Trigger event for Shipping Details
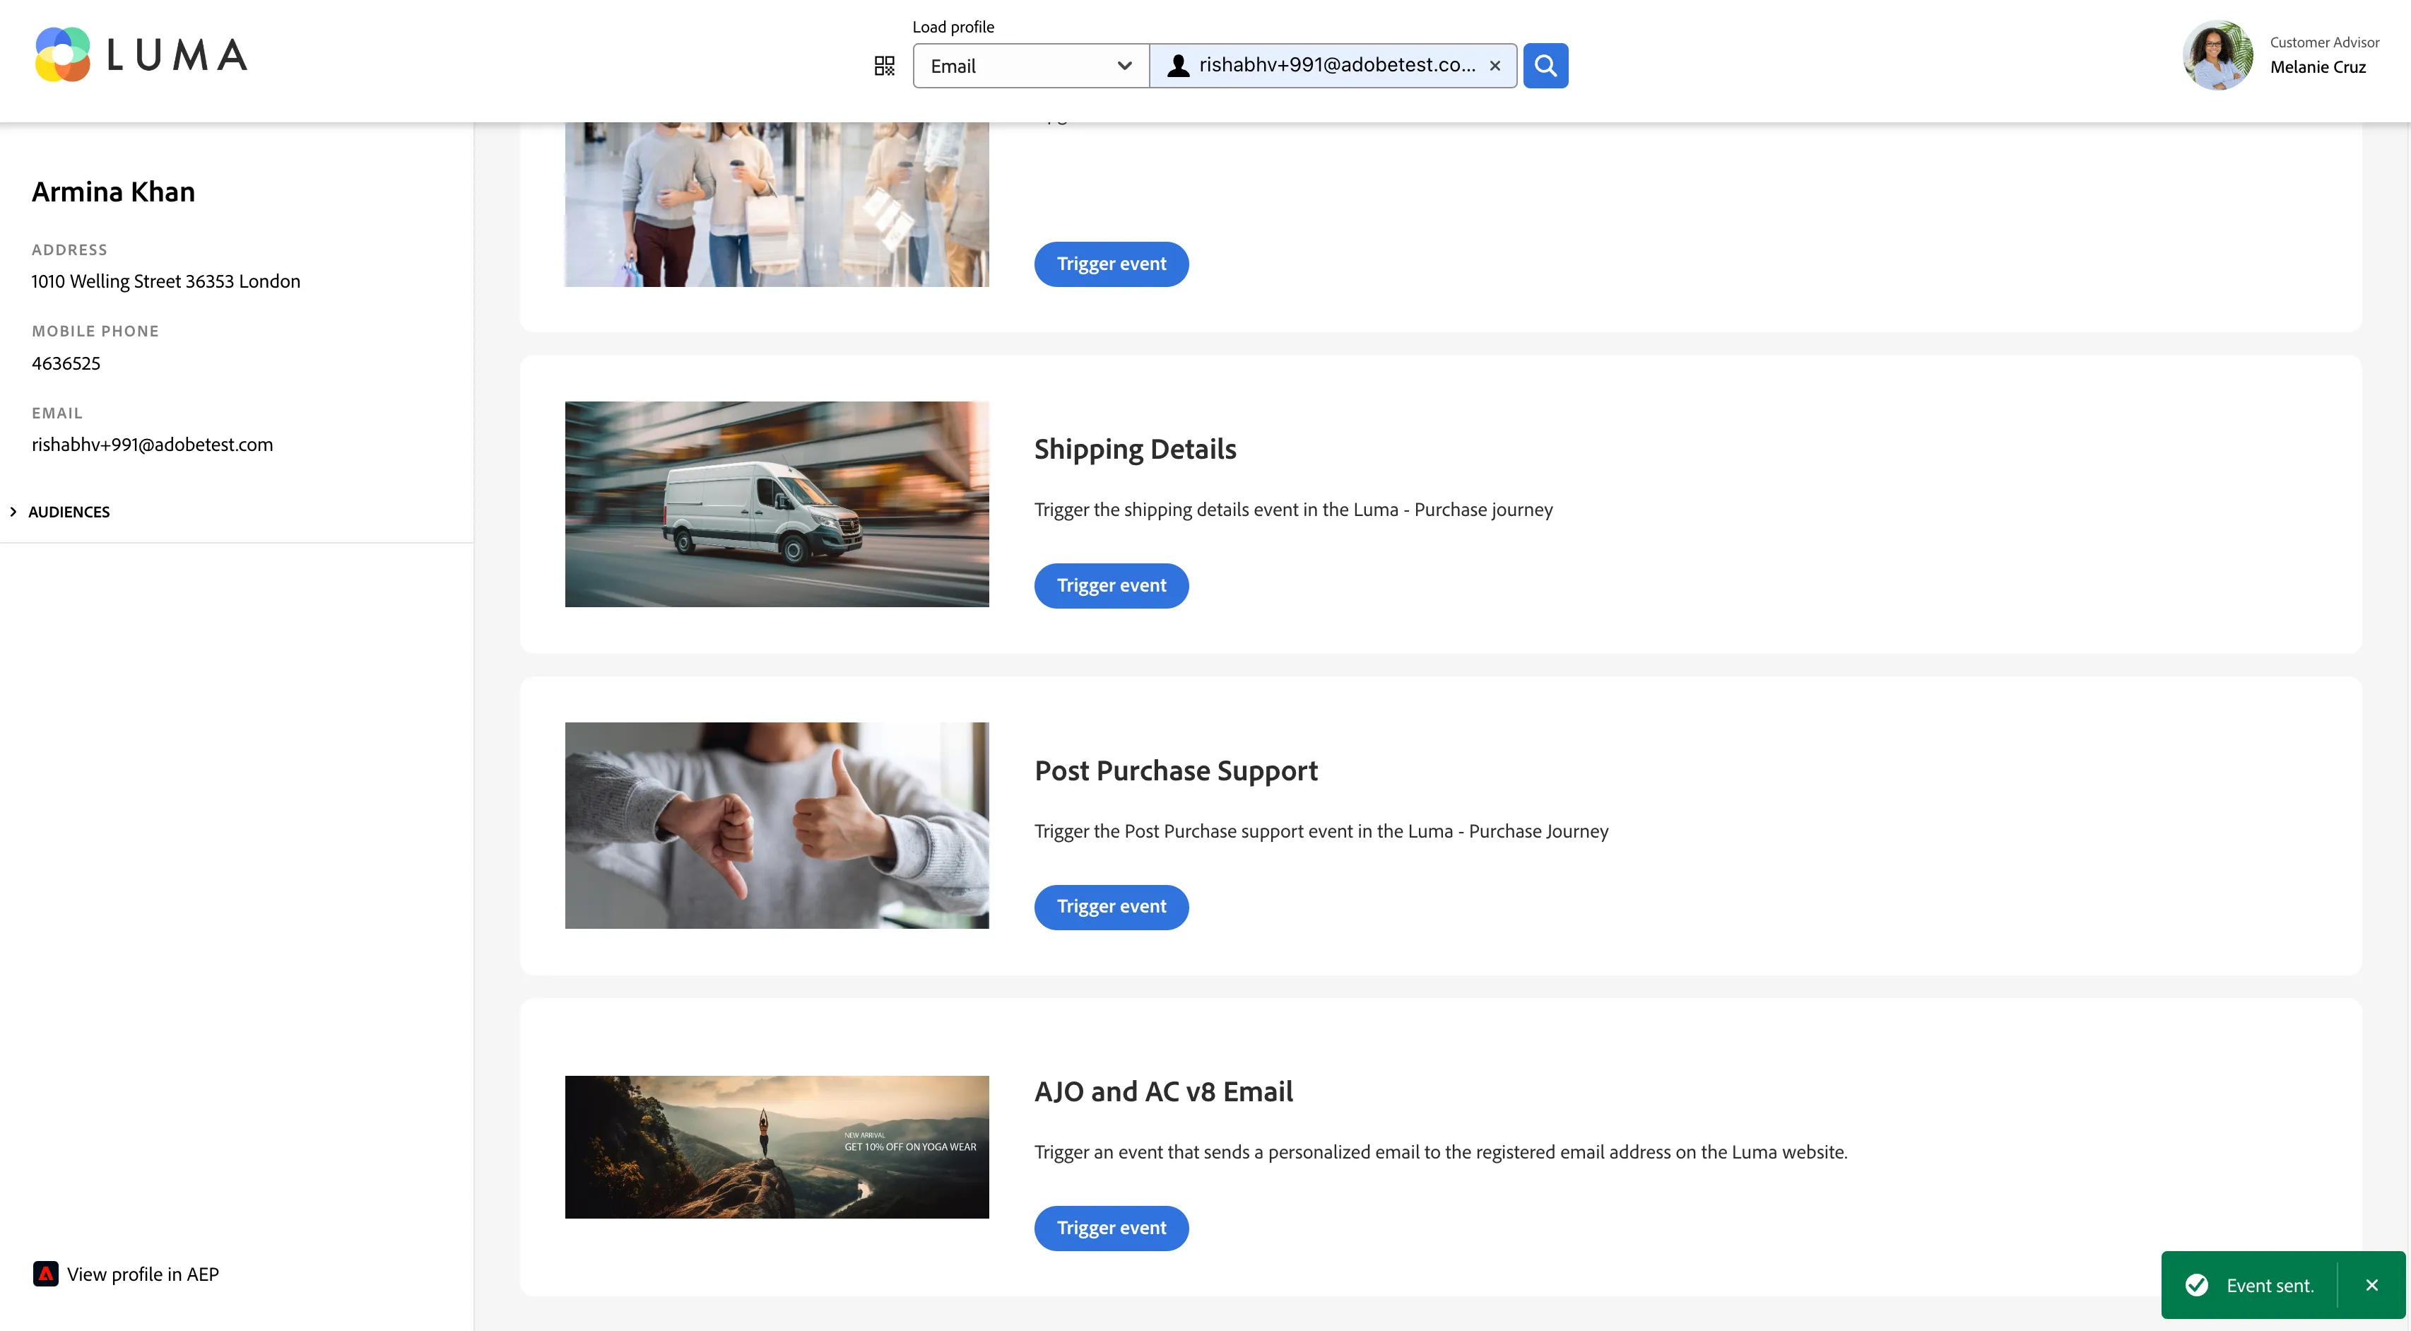The width and height of the screenshot is (2411, 1331). 1111,586
